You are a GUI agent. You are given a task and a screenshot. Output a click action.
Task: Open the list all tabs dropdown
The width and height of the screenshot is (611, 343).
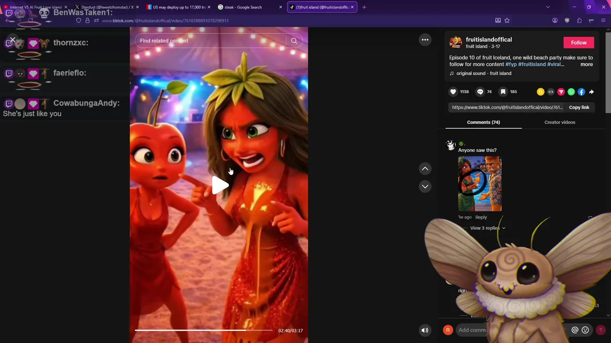548,7
